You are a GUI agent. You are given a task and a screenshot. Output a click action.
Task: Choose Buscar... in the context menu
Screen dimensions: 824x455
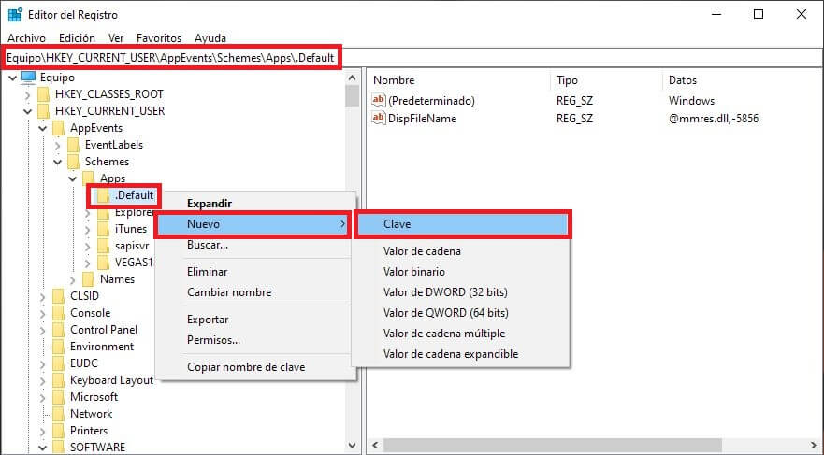[253, 245]
